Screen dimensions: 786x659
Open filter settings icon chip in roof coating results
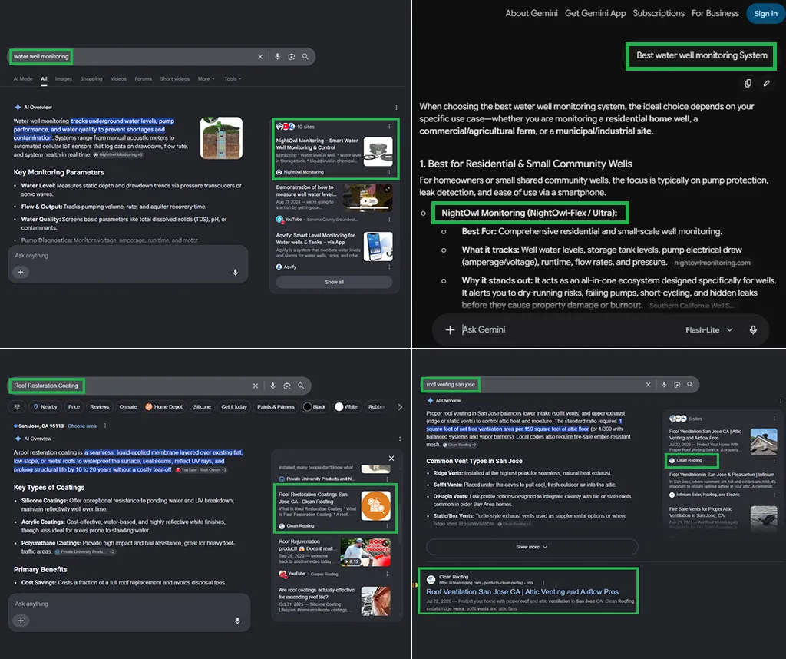pyautogui.click(x=17, y=407)
